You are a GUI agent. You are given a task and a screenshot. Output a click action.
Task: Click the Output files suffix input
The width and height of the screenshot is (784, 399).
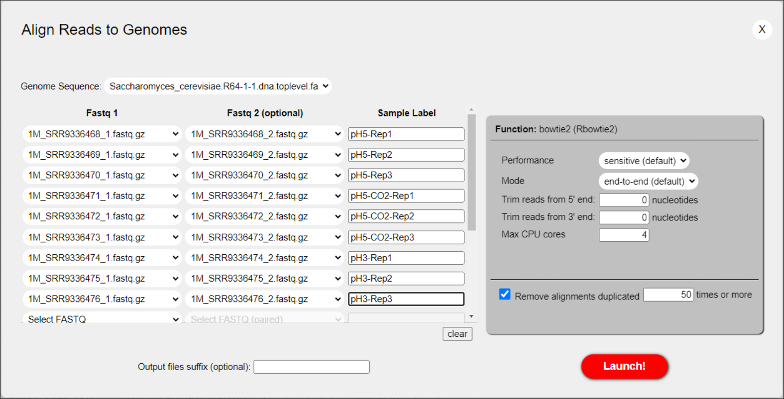click(312, 367)
